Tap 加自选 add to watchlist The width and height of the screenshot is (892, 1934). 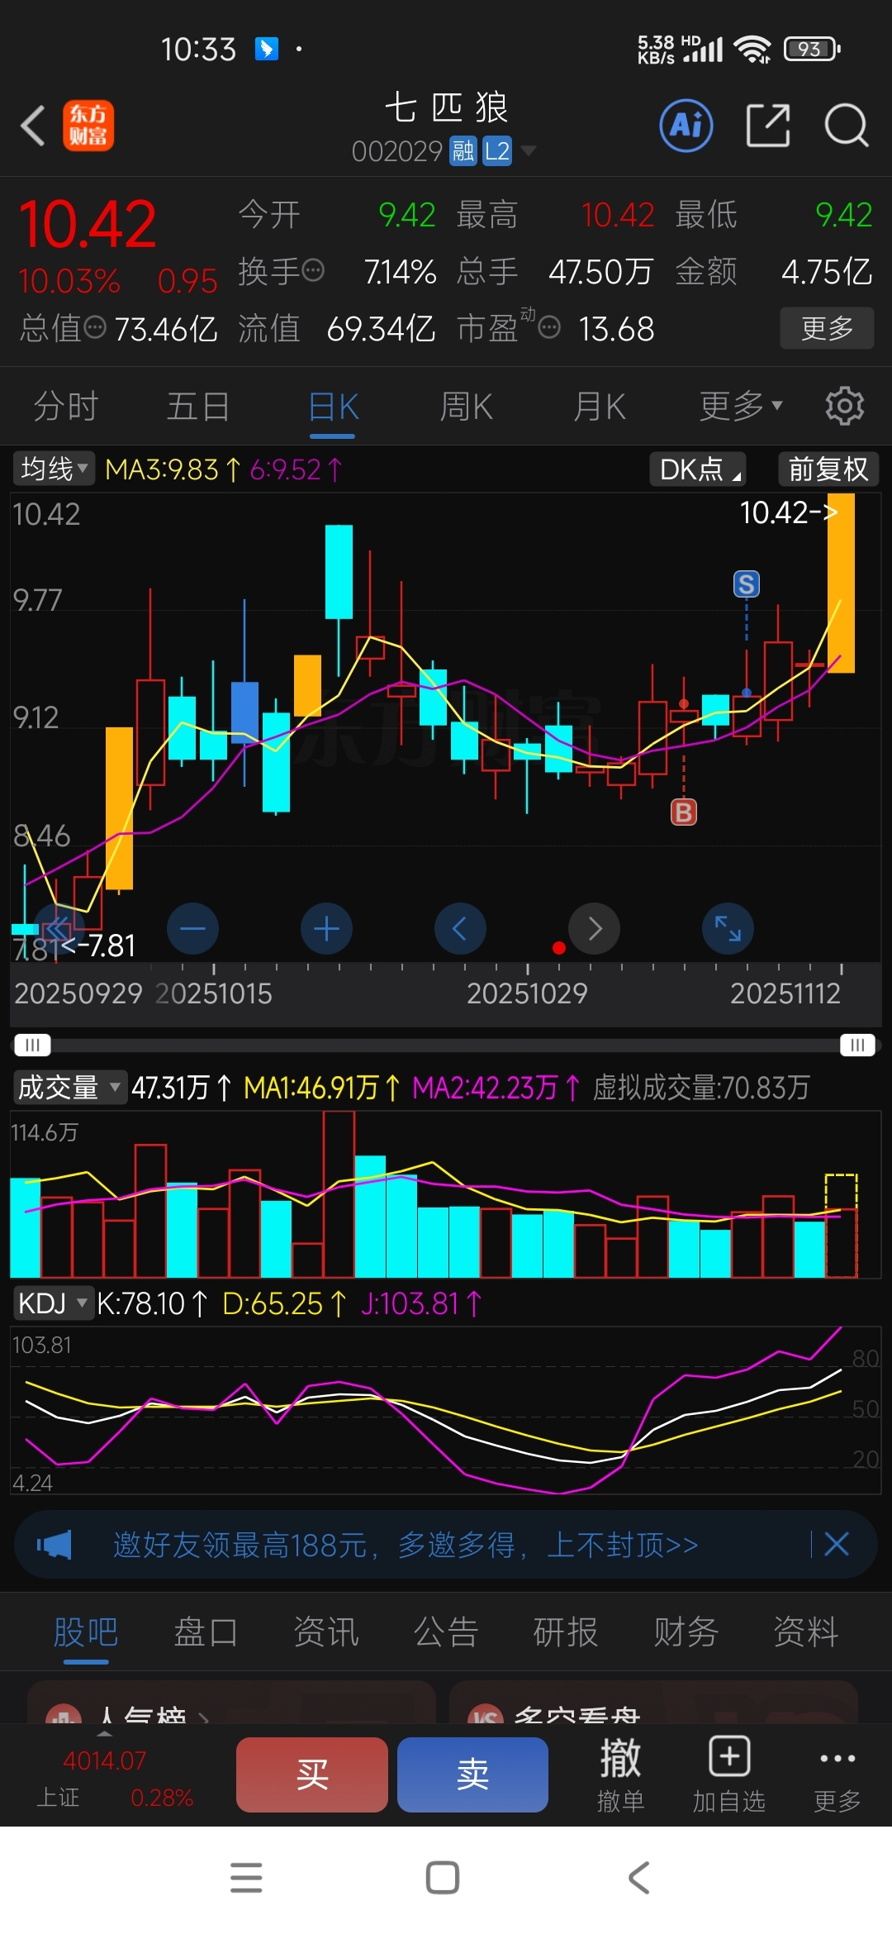728,1774
